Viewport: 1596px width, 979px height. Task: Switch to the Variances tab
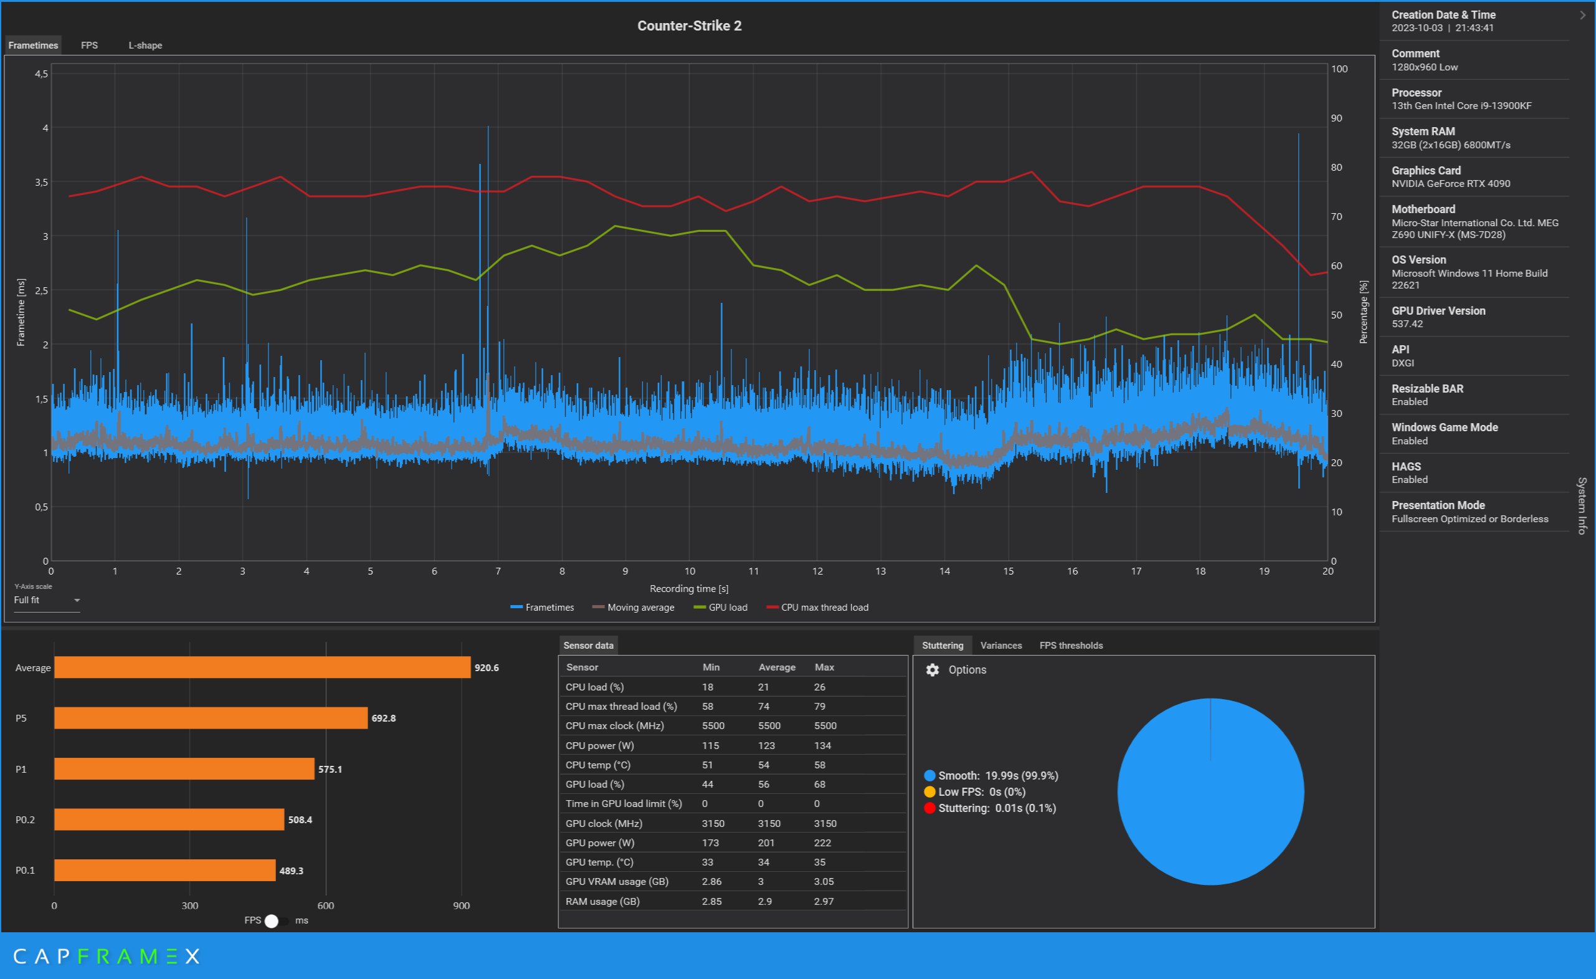point(1000,646)
